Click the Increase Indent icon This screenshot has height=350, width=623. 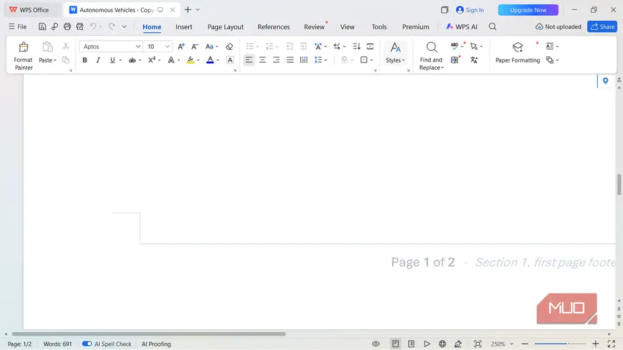[x=303, y=46]
